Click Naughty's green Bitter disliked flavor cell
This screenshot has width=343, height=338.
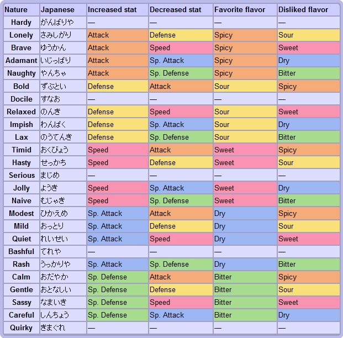pyautogui.click(x=308, y=73)
